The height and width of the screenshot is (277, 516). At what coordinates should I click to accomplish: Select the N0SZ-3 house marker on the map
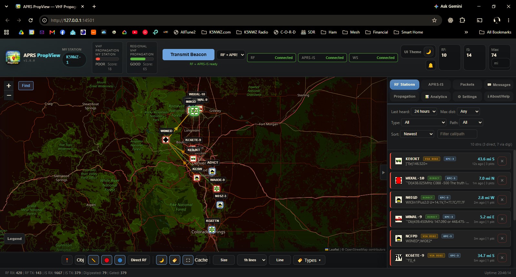220,205
